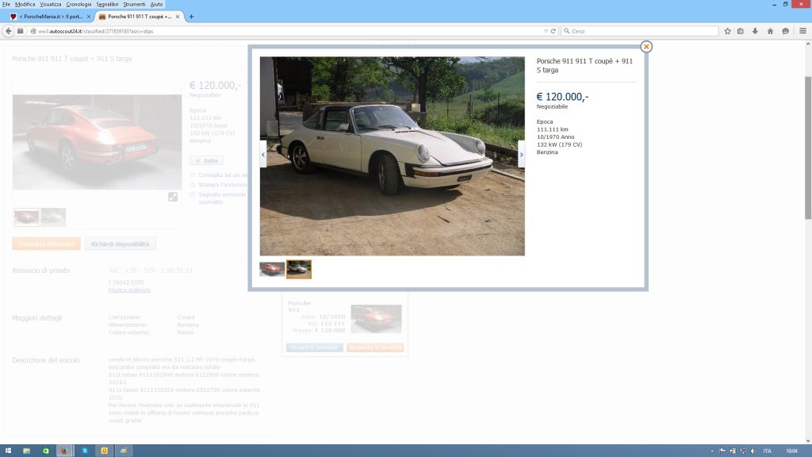Select the white Porsche thumbnail in the lightbox
The width and height of the screenshot is (812, 457).
pyautogui.click(x=299, y=269)
